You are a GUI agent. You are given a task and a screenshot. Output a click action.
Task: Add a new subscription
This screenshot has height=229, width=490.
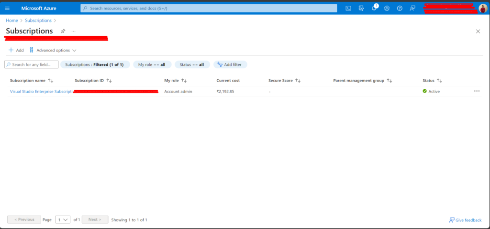click(16, 50)
